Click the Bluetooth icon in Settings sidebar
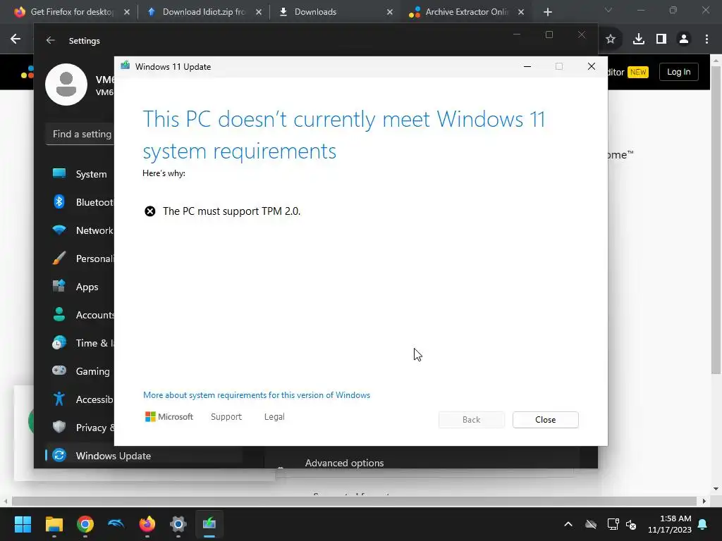The height and width of the screenshot is (541, 722). pyautogui.click(x=59, y=202)
